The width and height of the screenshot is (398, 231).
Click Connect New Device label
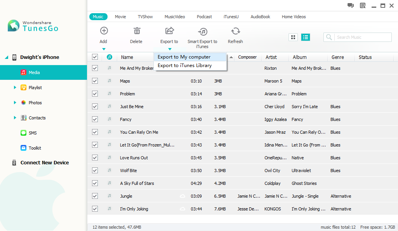[x=45, y=163]
